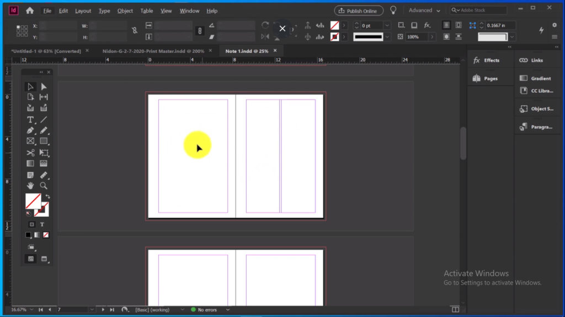Select the Direct Selection tool
Image resolution: width=565 pixels, height=317 pixels.
click(x=44, y=86)
